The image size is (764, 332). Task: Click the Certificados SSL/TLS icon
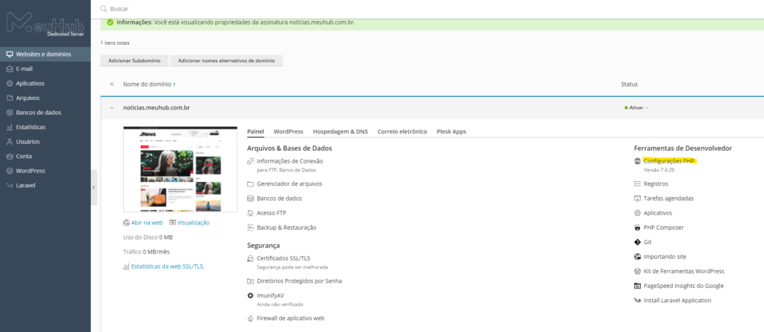pos(251,258)
